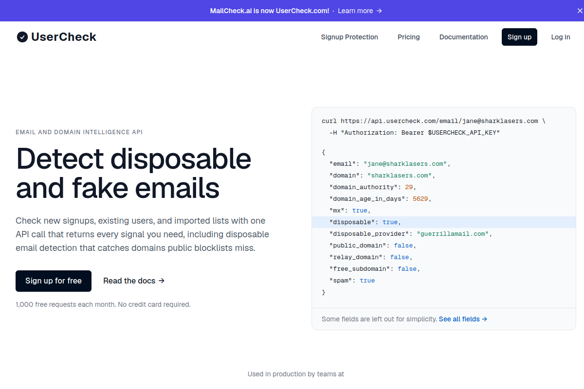This screenshot has width=584, height=389.
Task: Click the "Detect disposable and fake emails" heading
Action: point(134,174)
